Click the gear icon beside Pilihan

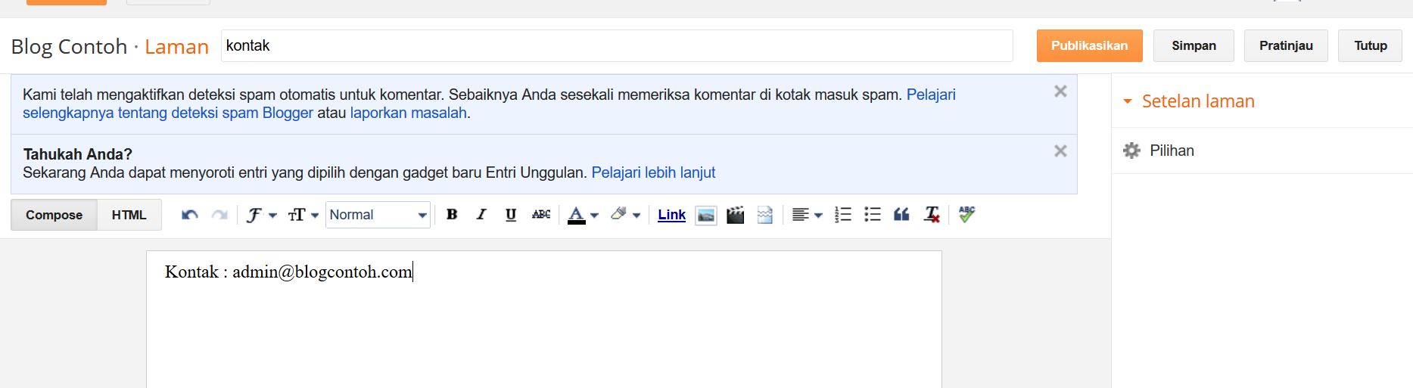coord(1131,151)
